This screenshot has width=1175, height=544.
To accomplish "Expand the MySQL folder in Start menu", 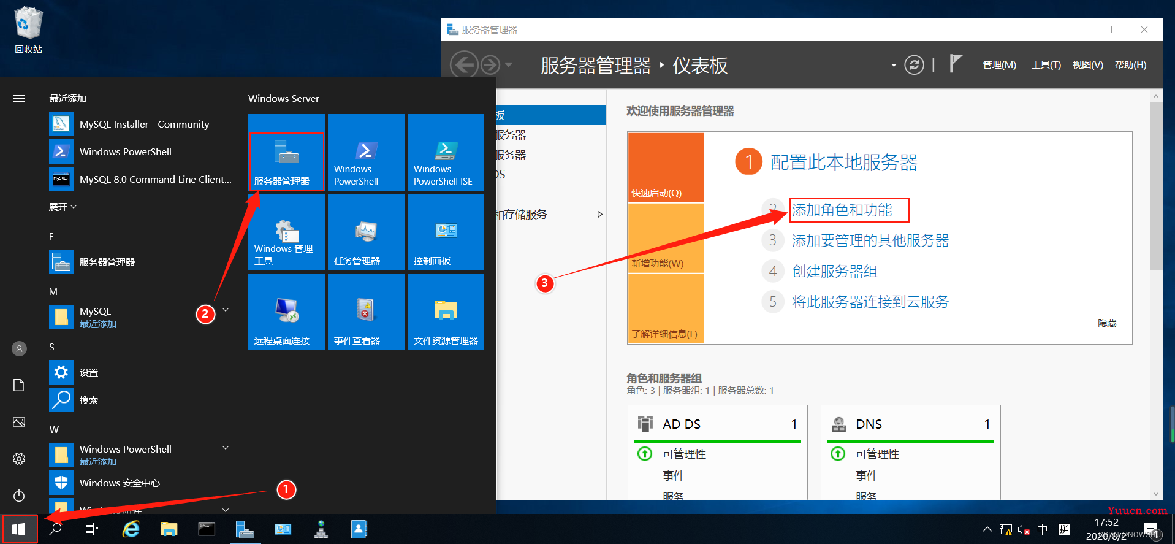I will (x=226, y=310).
